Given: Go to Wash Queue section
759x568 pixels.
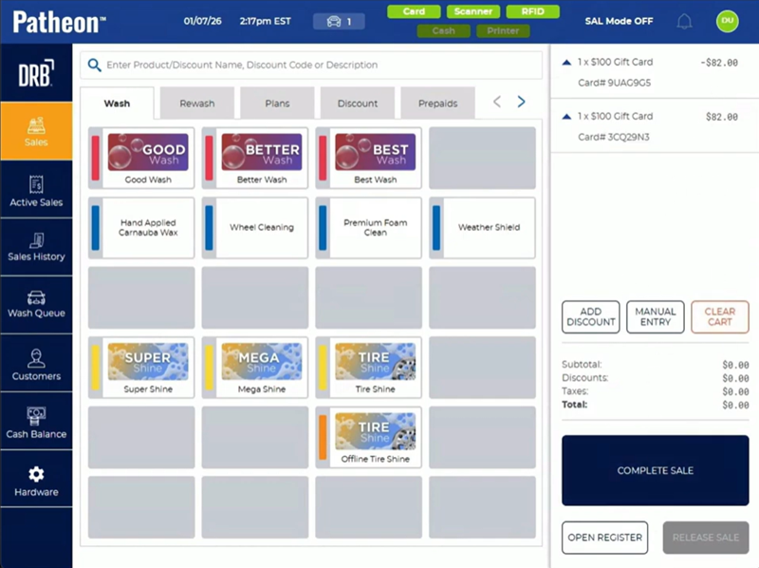Looking at the screenshot, I should pyautogui.click(x=36, y=304).
